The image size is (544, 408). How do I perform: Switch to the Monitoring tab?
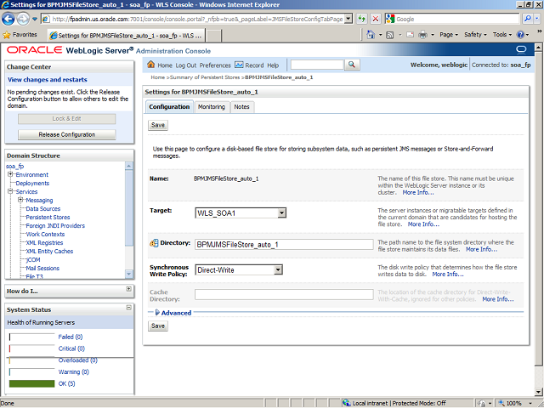[x=212, y=107]
